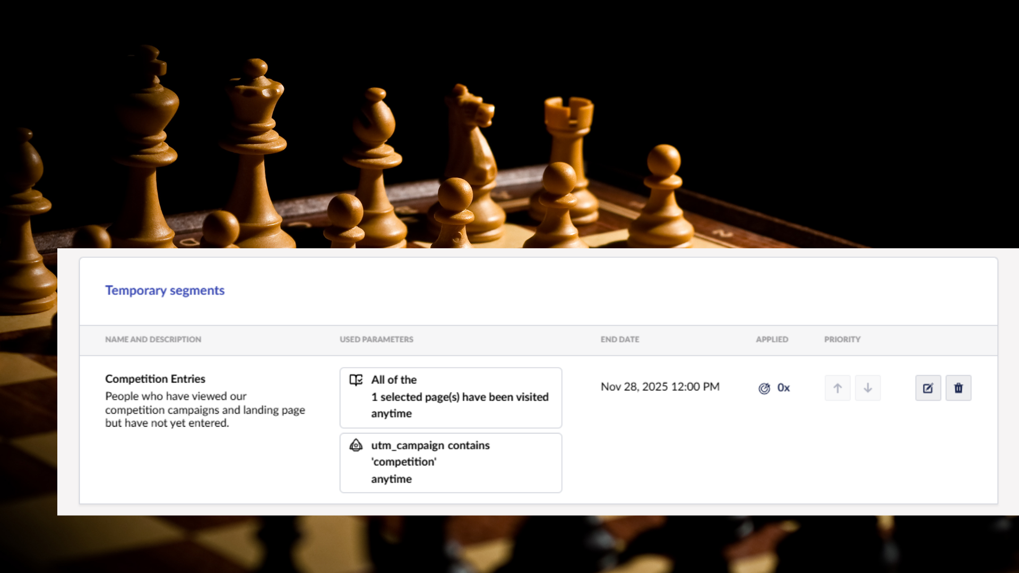Click the Used Parameters column header
1019x573 pixels.
[376, 340]
